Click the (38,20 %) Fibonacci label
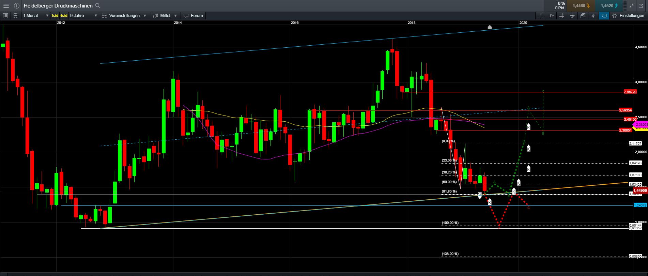648x276 pixels. pos(449,172)
